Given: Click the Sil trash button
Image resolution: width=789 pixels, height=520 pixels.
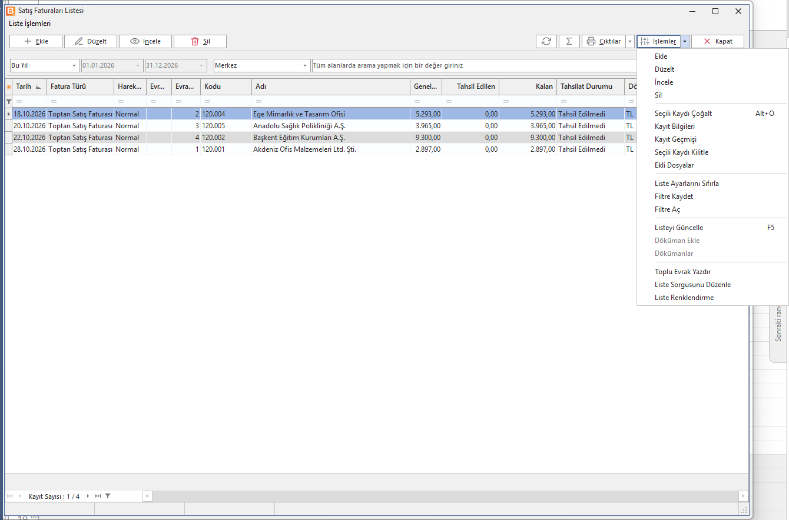Looking at the screenshot, I should pos(200,41).
